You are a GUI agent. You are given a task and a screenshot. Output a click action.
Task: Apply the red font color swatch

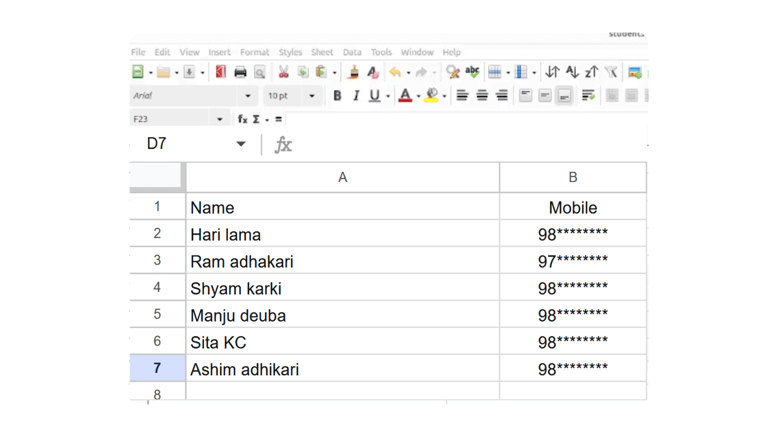(x=405, y=95)
